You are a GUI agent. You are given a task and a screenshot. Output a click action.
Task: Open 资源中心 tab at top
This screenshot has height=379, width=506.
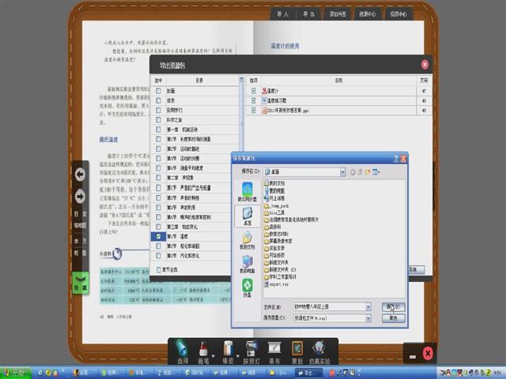coord(368,14)
